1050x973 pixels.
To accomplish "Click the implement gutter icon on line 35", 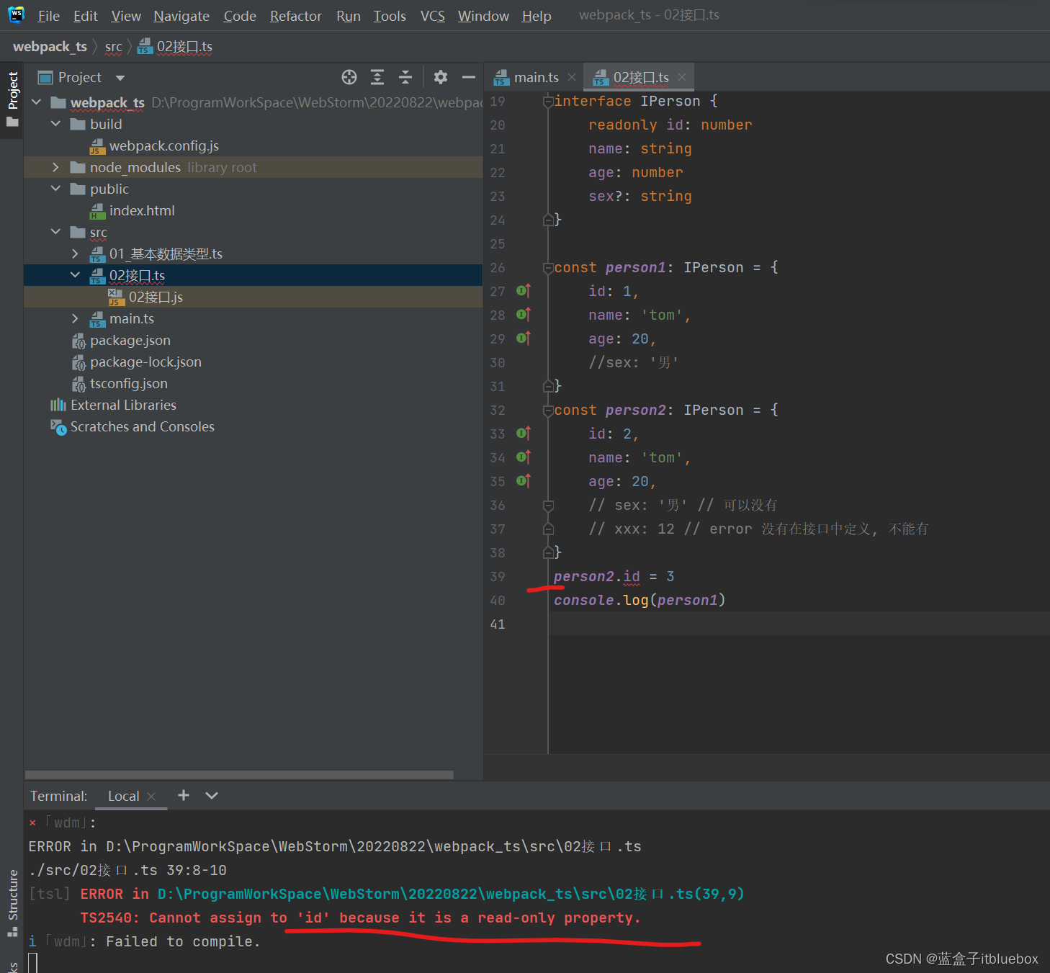I will click(x=524, y=481).
